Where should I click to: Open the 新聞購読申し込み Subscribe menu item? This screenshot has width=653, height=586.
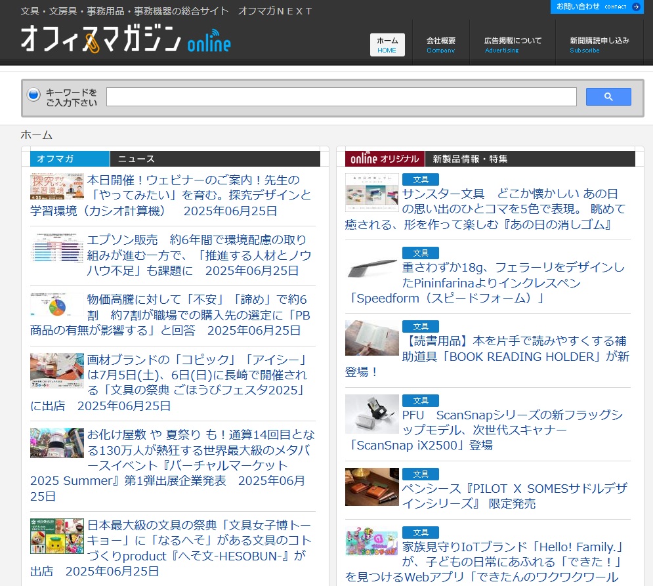pos(599,45)
